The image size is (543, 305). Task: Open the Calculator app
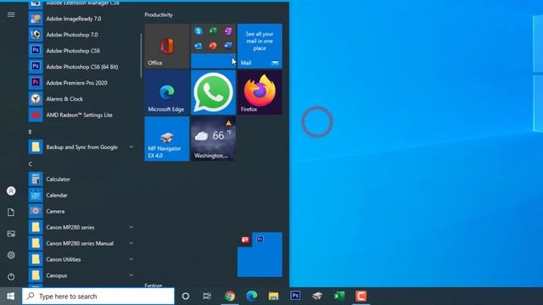click(x=81, y=179)
